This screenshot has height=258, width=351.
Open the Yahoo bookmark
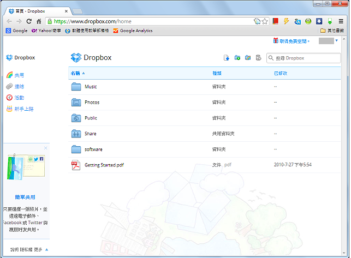(x=46, y=31)
